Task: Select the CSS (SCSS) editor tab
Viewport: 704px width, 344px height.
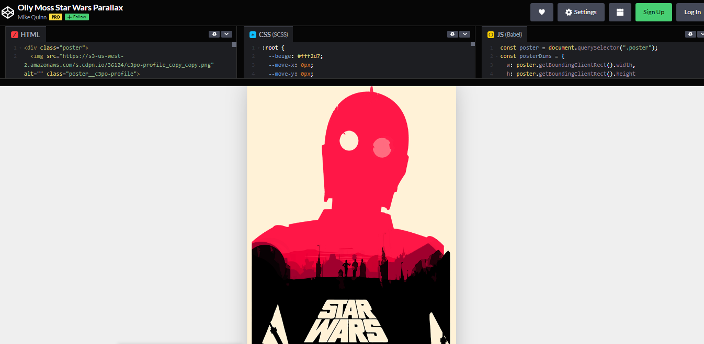Action: [269, 34]
